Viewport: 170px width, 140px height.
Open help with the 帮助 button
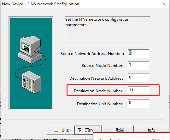tap(151, 130)
